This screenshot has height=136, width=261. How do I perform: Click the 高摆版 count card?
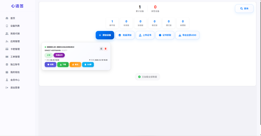183,23
